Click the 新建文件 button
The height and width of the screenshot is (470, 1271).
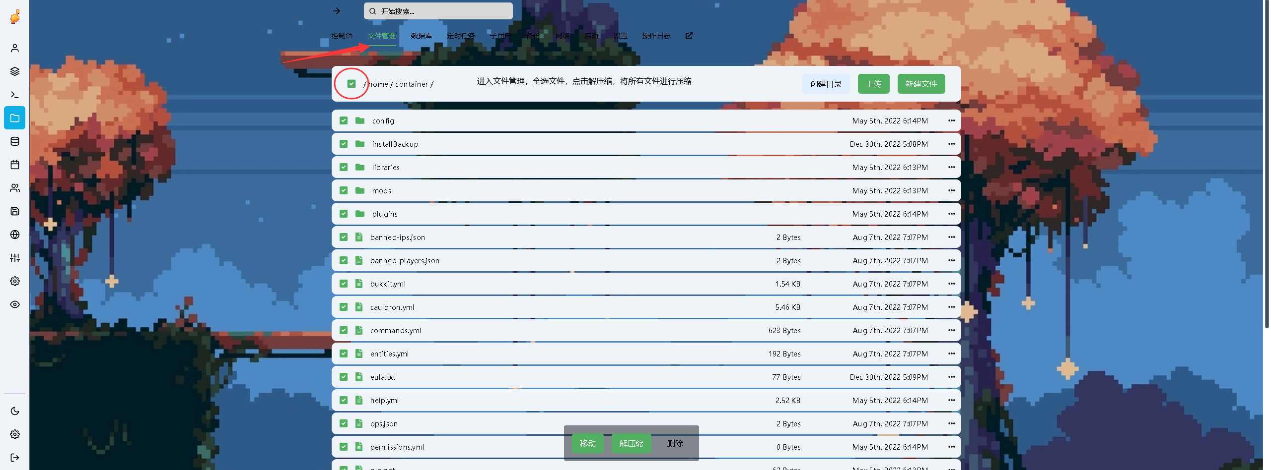coord(921,84)
